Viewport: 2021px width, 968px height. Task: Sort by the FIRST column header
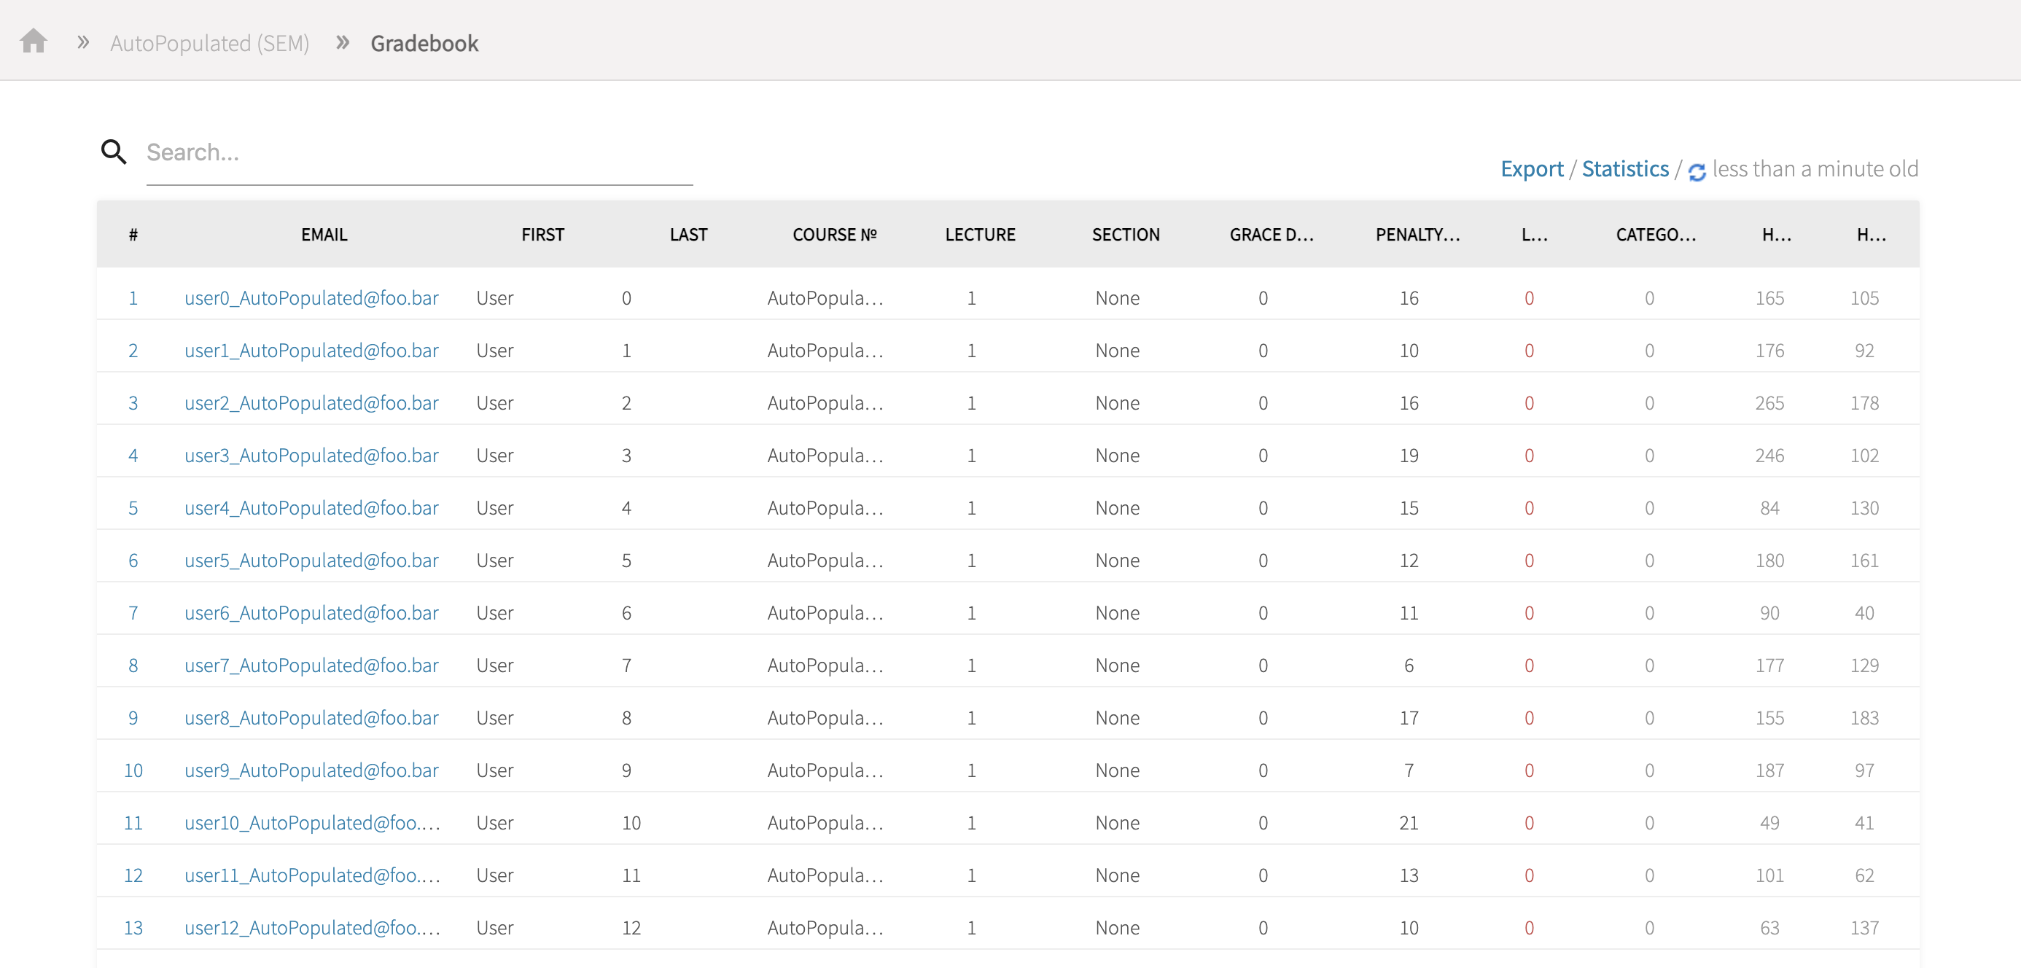[542, 235]
